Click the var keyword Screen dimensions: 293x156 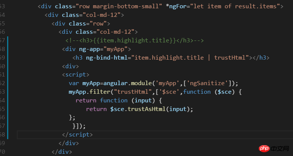(x=74, y=83)
